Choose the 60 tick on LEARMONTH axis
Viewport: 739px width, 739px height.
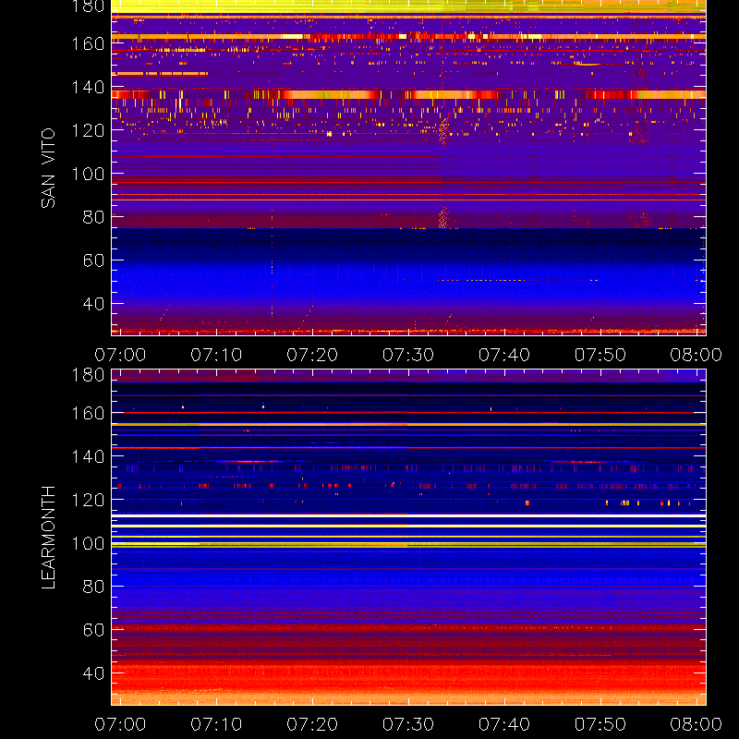pos(93,630)
